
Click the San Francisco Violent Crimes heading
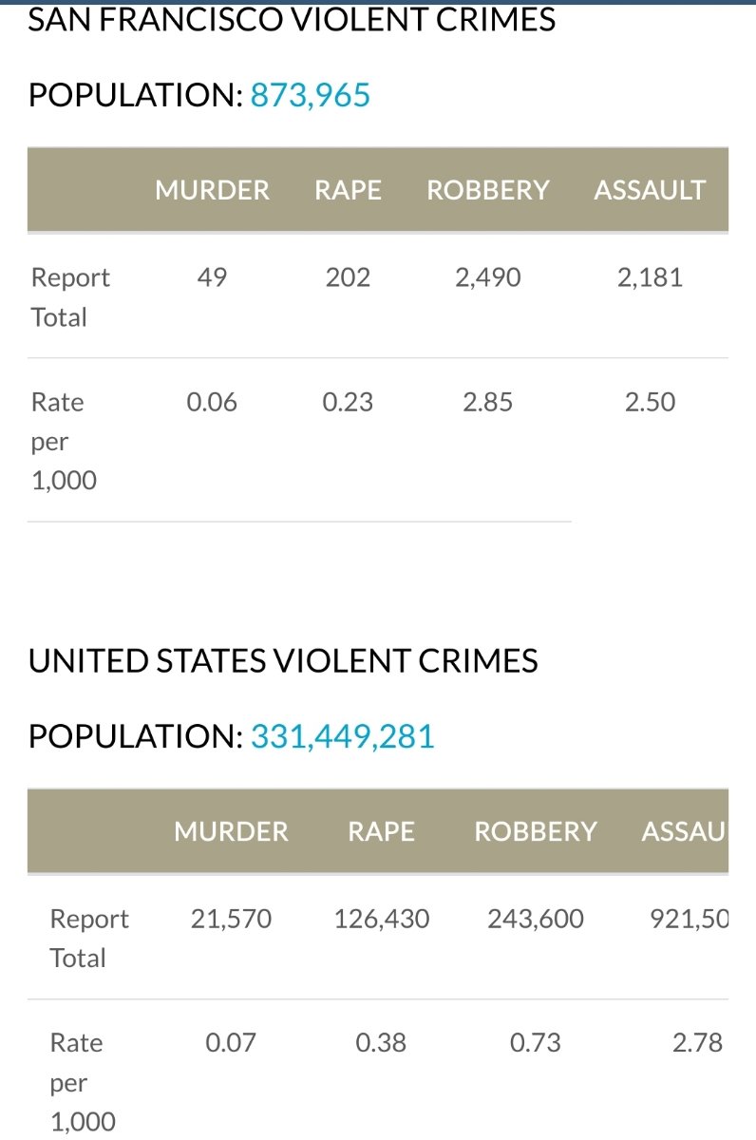click(x=292, y=20)
